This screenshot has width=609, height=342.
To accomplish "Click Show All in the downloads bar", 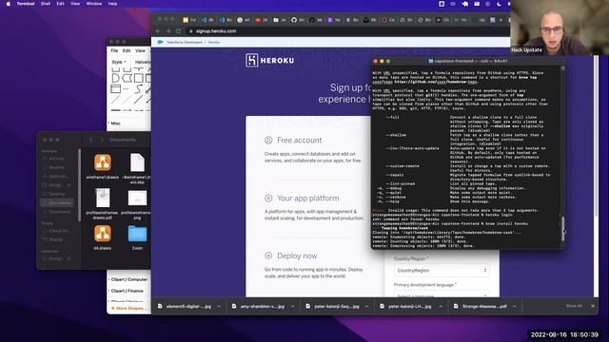I will [574, 306].
